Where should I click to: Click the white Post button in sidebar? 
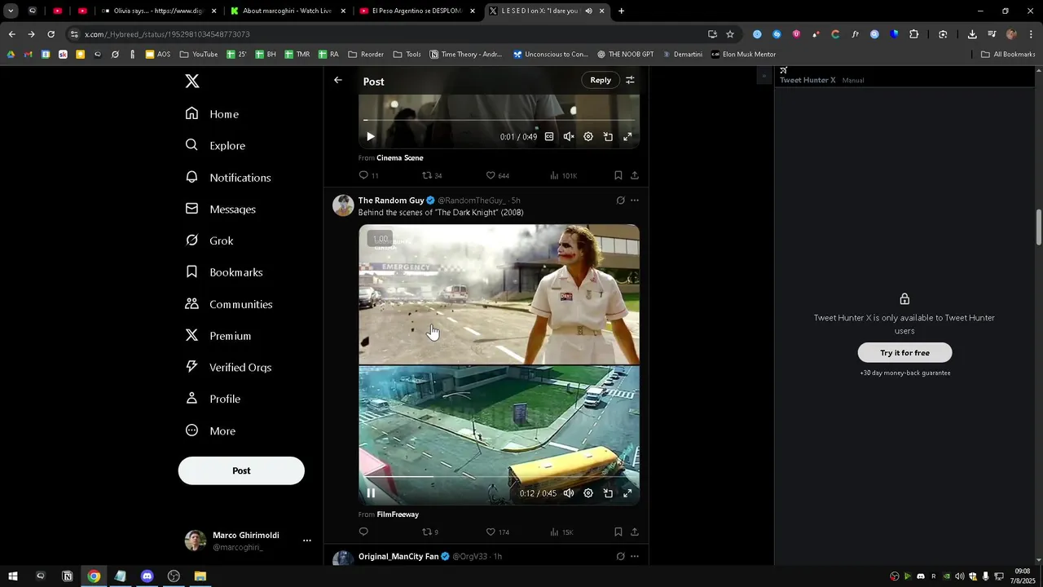coord(241,470)
